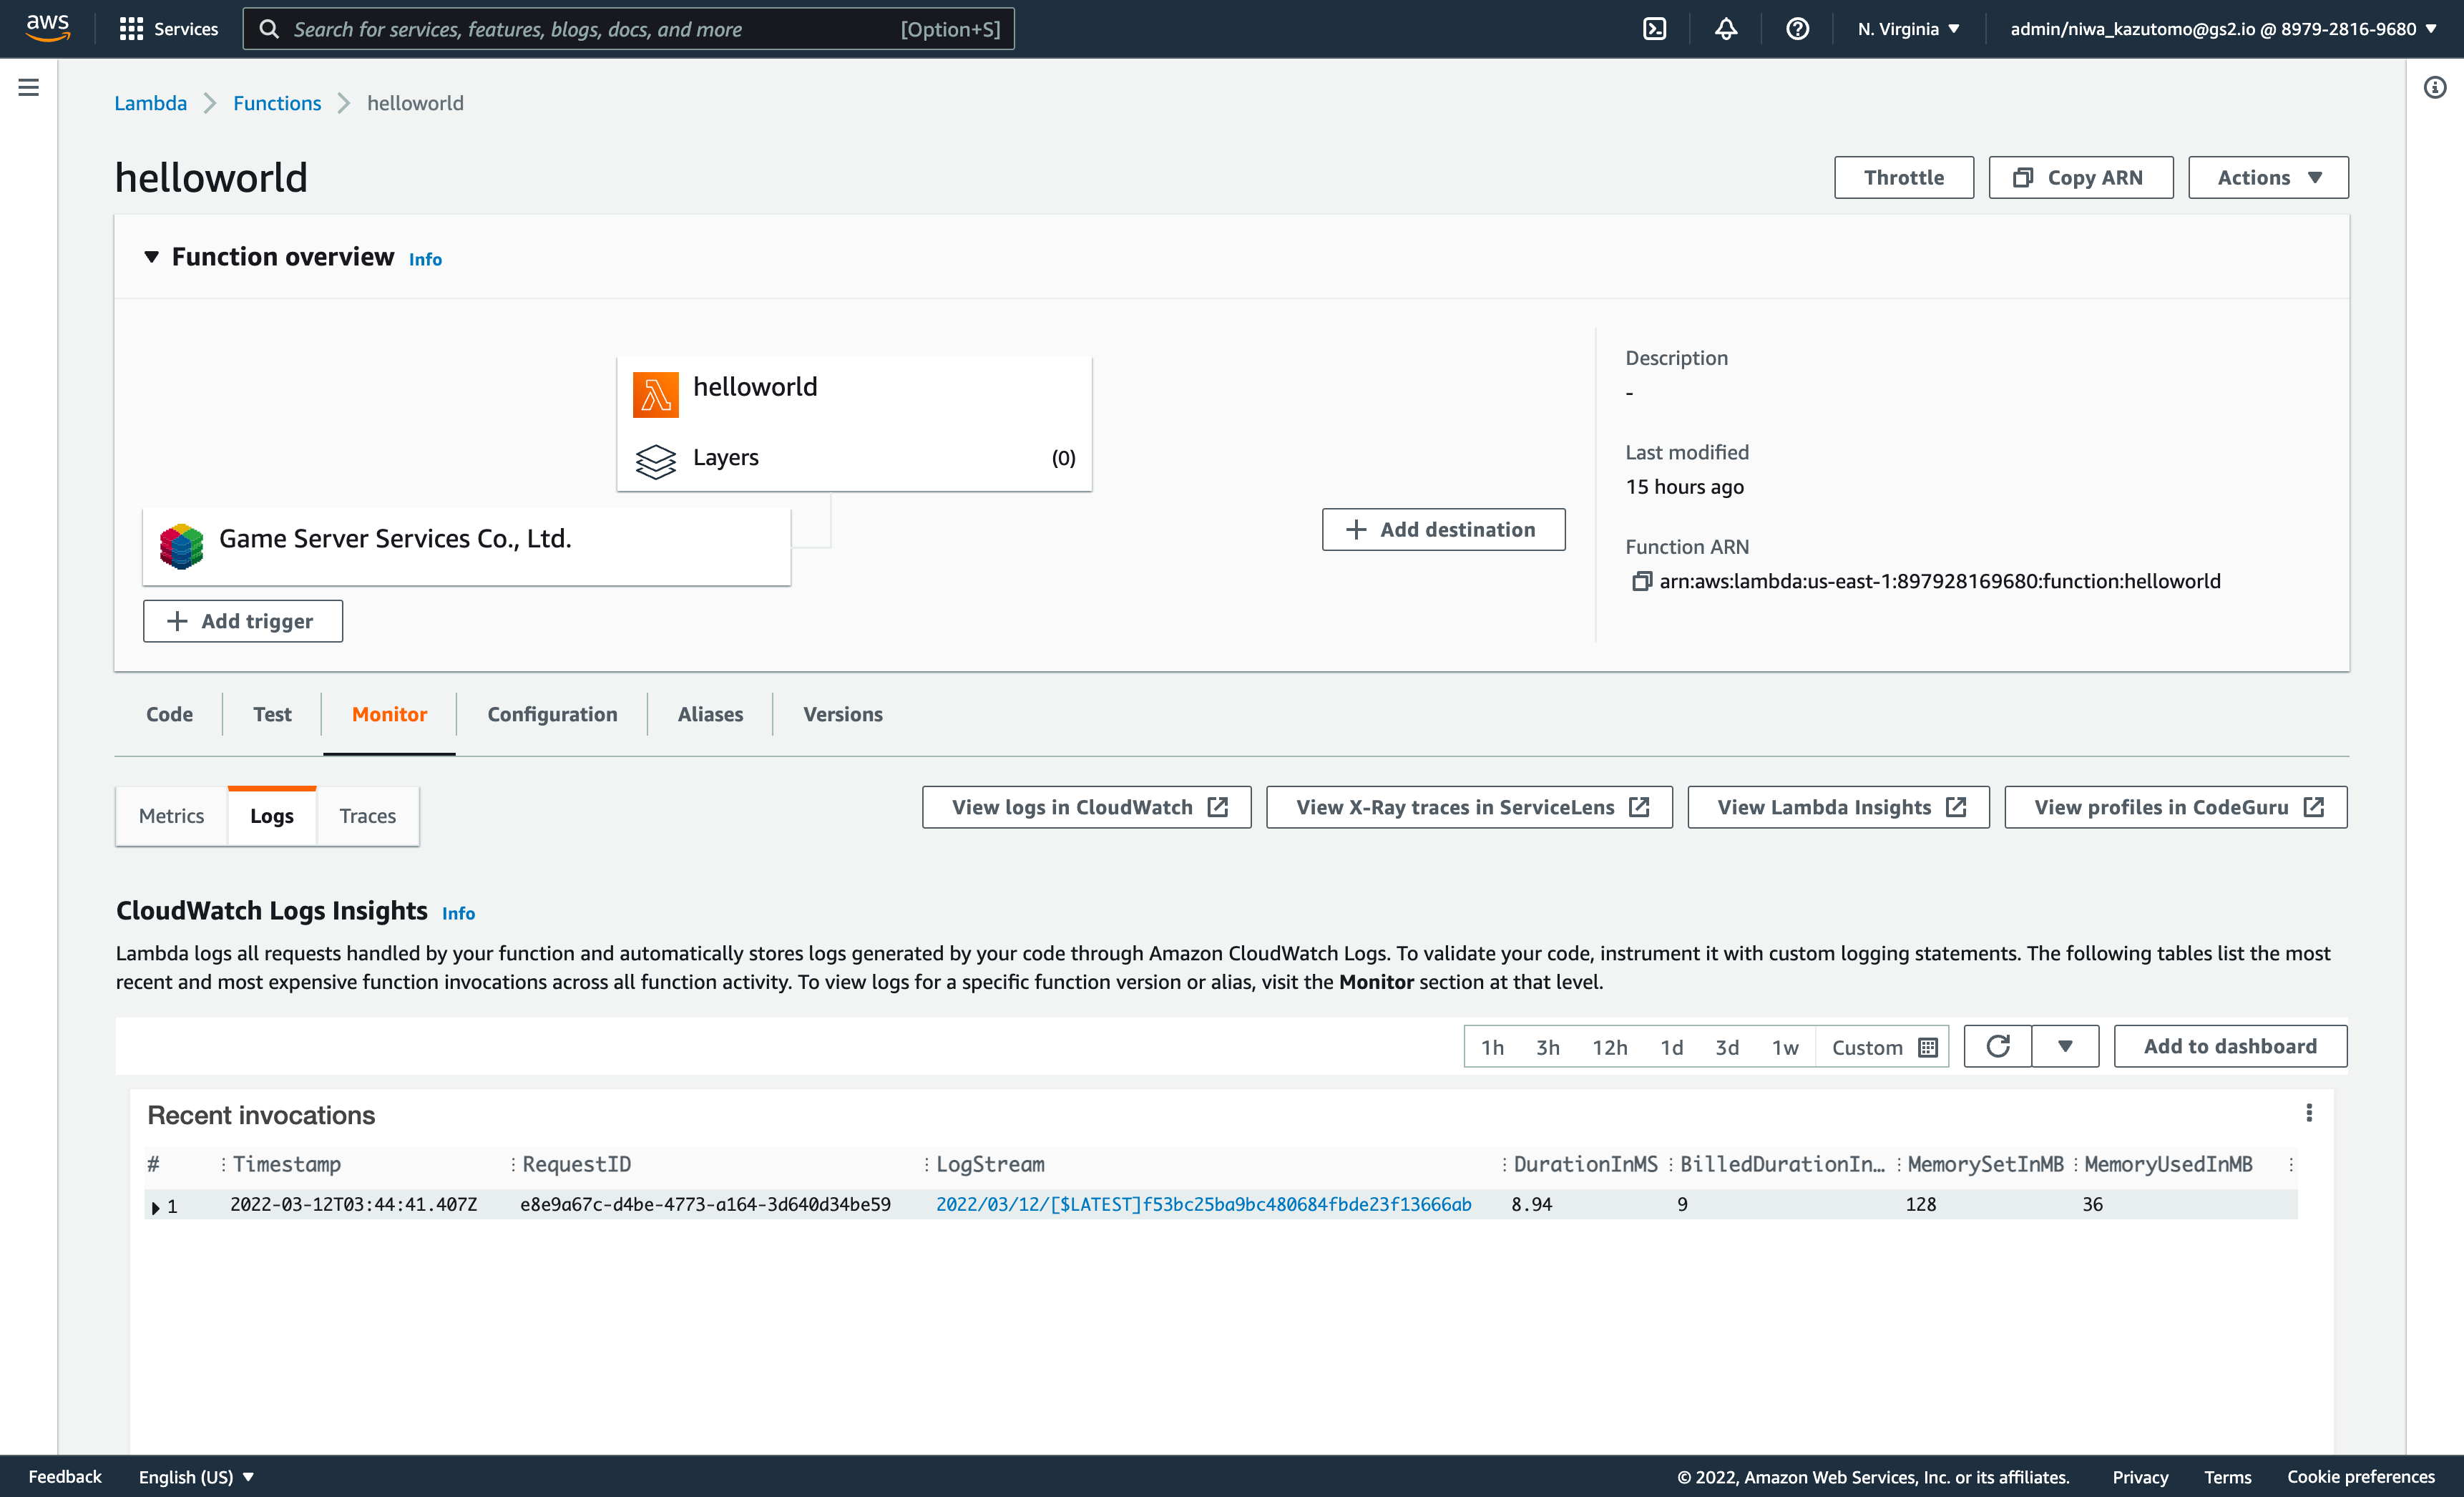Open View logs in CloudWatch
Image resolution: width=2464 pixels, height=1497 pixels.
coord(1086,807)
